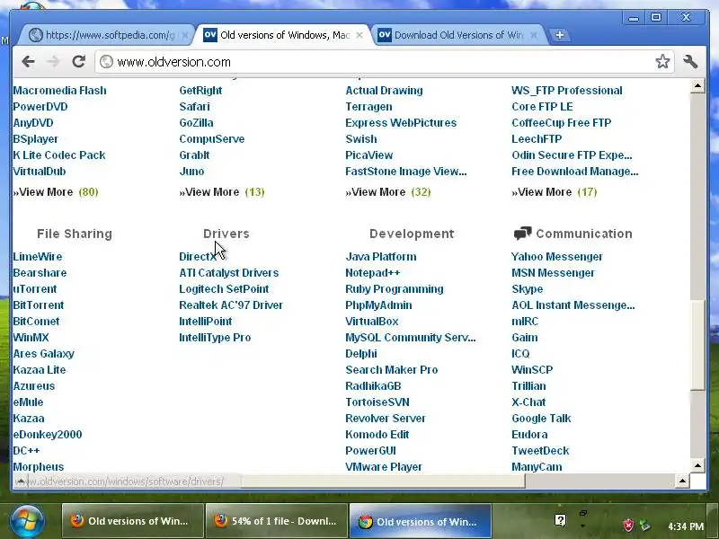This screenshot has height=539, width=719.
Task: Close the 'Download Old Versions' tab
Action: tap(534, 35)
